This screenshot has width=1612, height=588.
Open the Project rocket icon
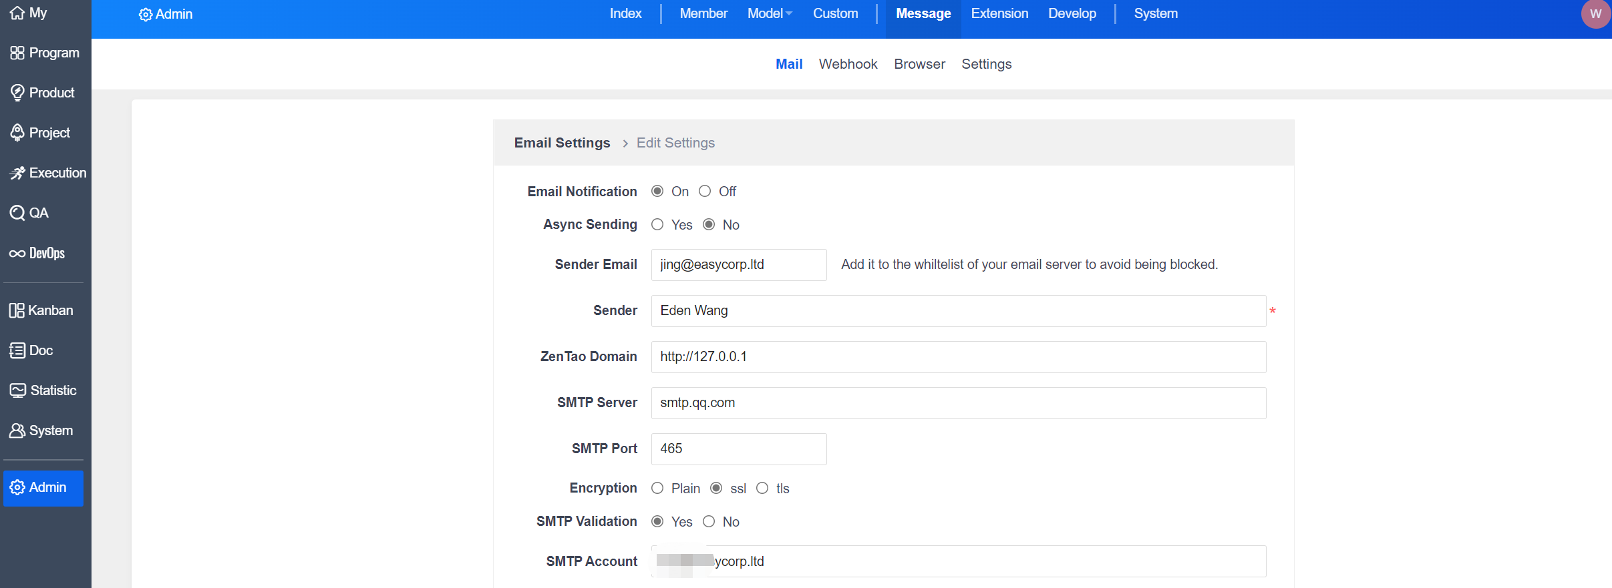(x=17, y=133)
